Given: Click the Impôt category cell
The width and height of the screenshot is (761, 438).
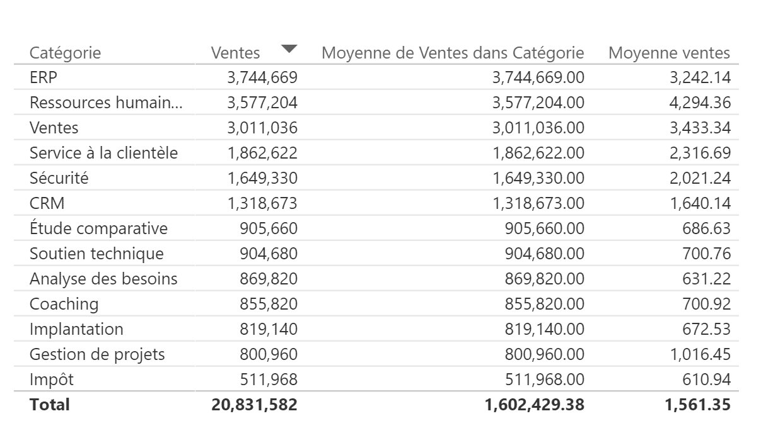Looking at the screenshot, I should point(52,379).
